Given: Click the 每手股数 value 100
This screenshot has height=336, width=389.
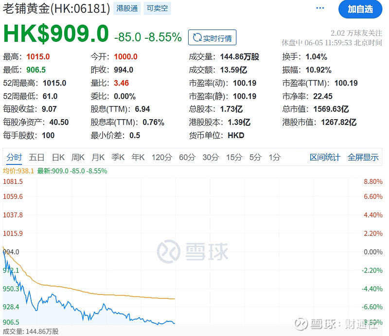Looking at the screenshot, I should (x=48, y=135).
